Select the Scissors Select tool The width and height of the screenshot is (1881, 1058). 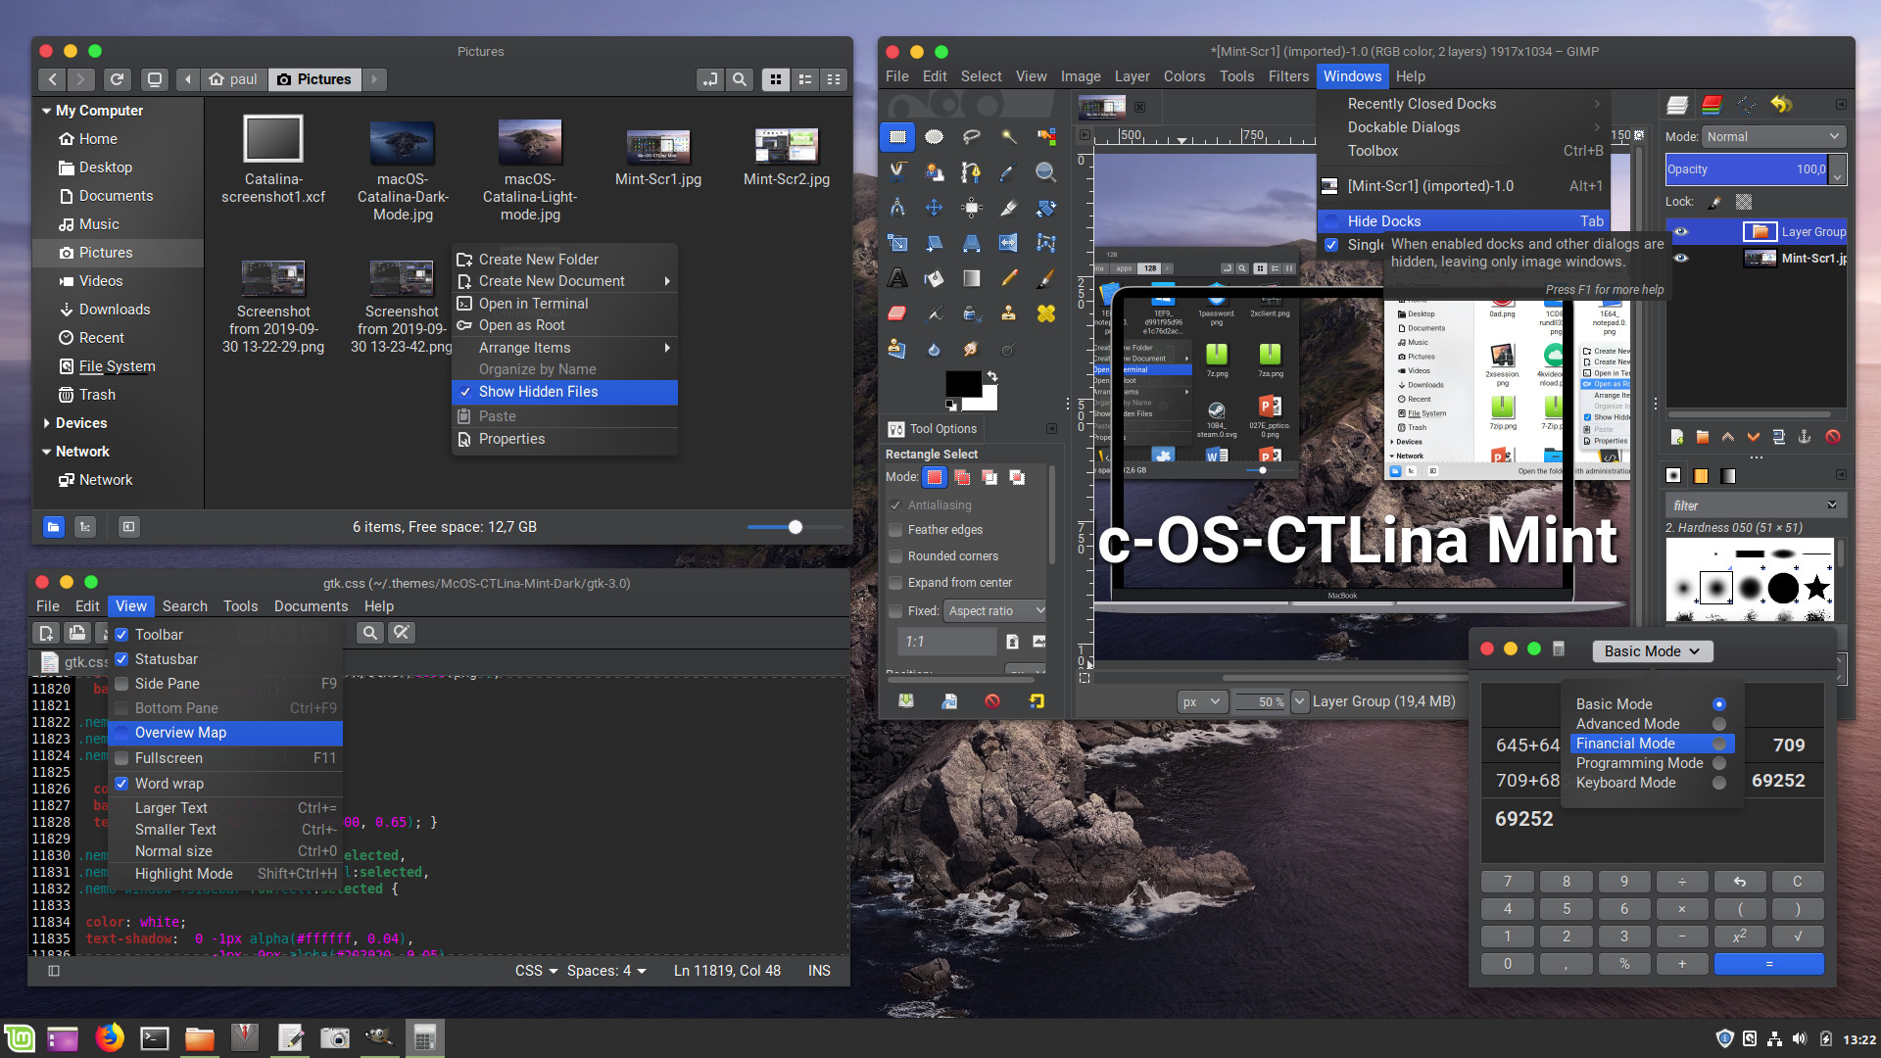click(896, 172)
